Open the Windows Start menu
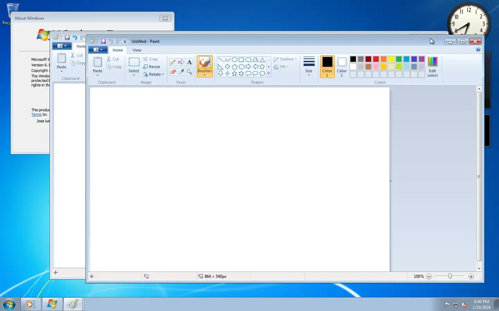The image size is (499, 311). [x=9, y=304]
